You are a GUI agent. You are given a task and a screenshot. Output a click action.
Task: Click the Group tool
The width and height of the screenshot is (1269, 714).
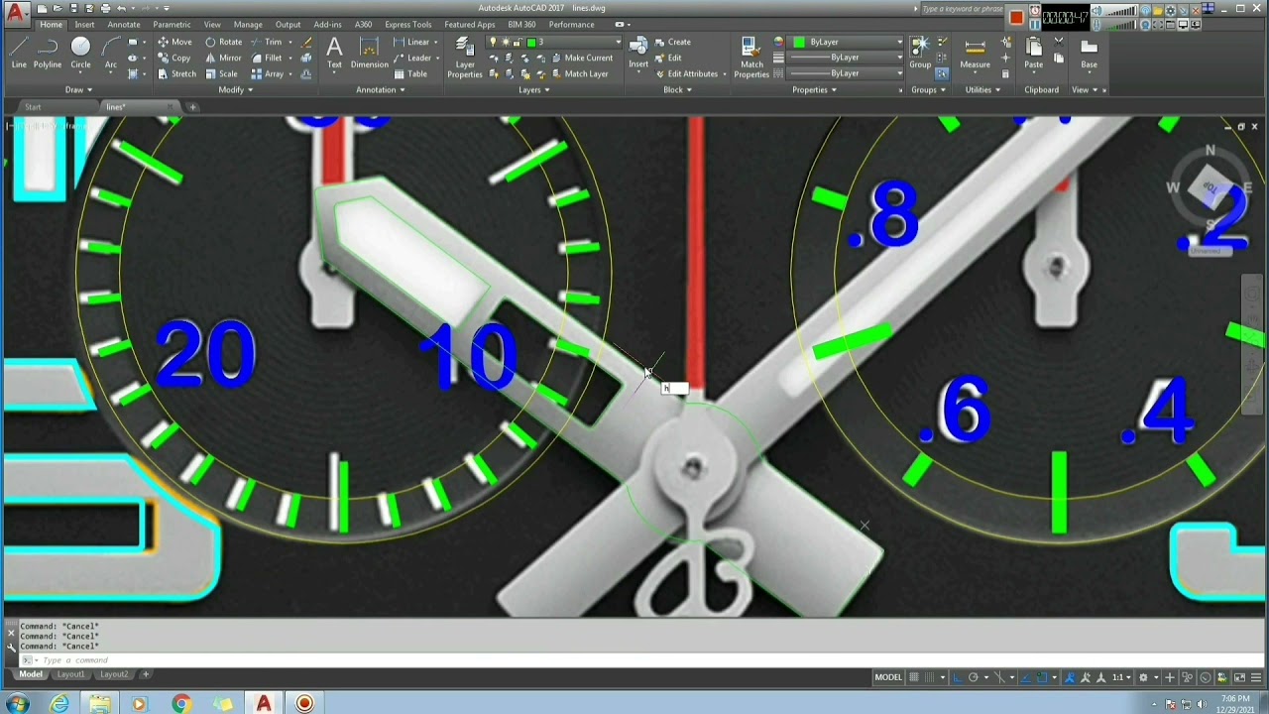(x=920, y=53)
